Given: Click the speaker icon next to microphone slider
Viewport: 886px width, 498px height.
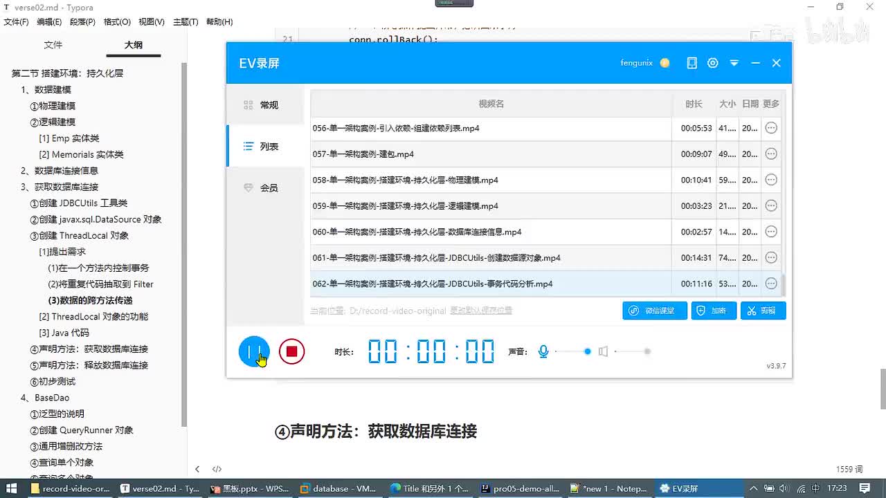Looking at the screenshot, I should click(603, 351).
